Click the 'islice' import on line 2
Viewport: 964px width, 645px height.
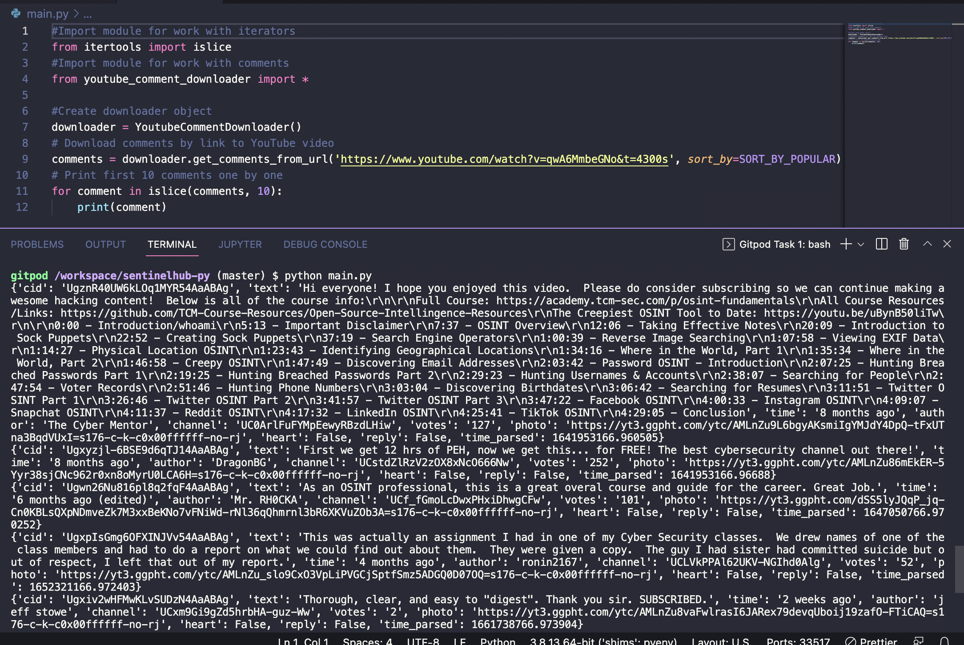(212, 47)
